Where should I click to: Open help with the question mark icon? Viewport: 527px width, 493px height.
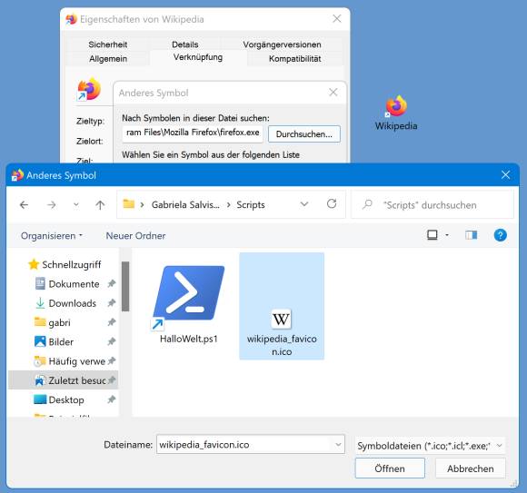point(500,235)
